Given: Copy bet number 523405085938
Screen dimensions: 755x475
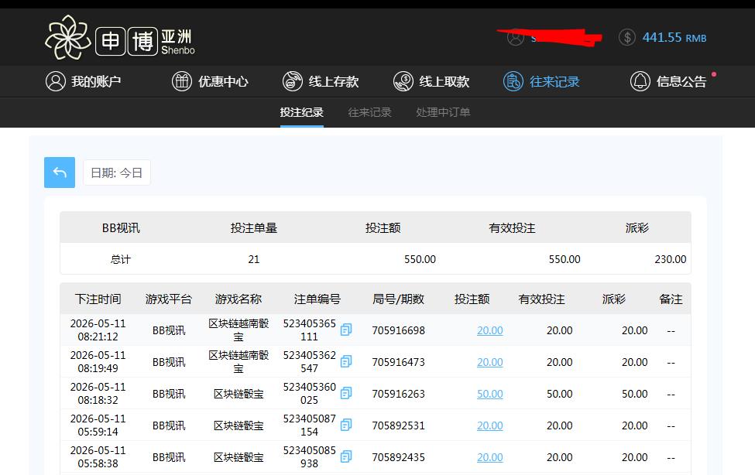Looking at the screenshot, I should click(x=345, y=456).
